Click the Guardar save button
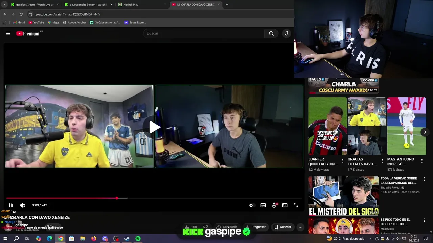 tap(282, 227)
